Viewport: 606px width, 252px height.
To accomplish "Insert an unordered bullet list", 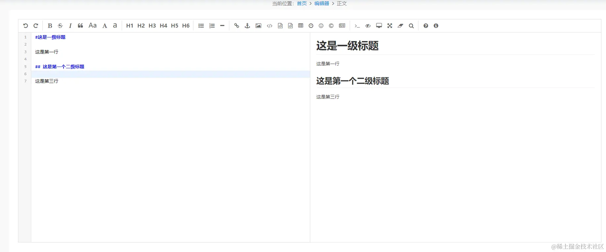I will pos(201,26).
